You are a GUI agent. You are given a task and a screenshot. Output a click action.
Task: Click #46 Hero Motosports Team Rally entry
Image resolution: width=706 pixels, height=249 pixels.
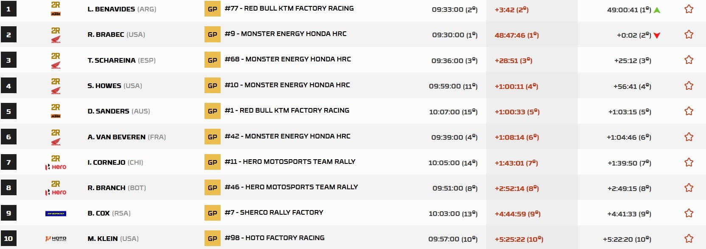pos(291,187)
